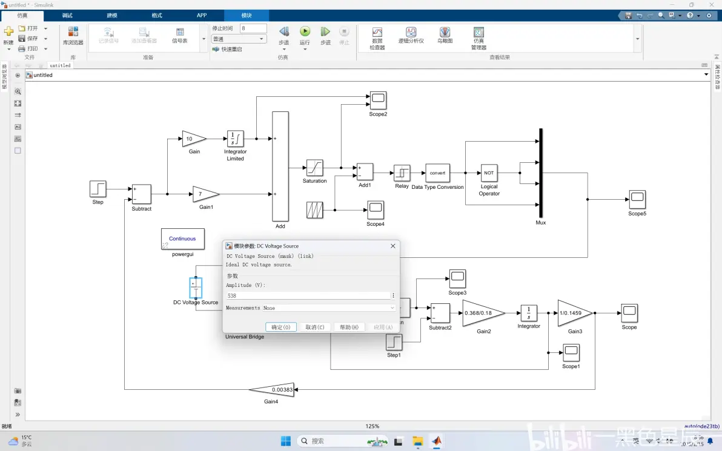Run the simulation with the green play icon

[x=305, y=31]
